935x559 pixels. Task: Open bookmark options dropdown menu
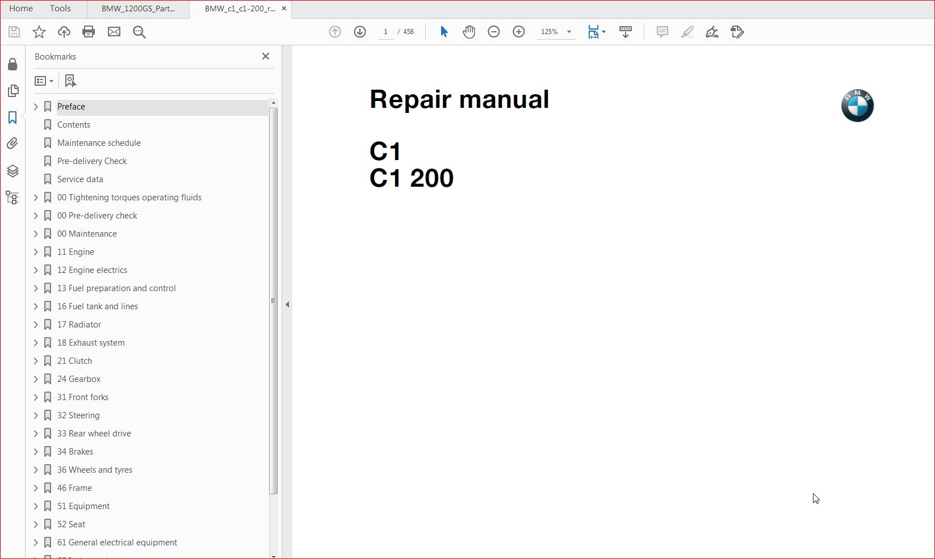[44, 81]
